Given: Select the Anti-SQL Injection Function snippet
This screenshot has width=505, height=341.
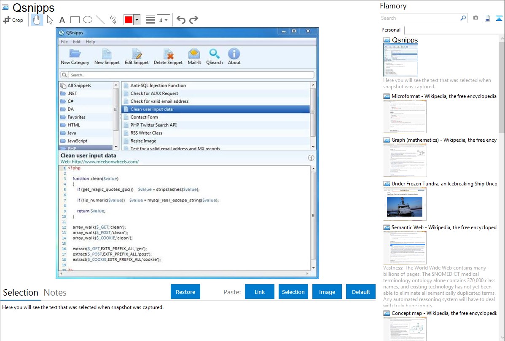Looking at the screenshot, I should pos(215,85).
